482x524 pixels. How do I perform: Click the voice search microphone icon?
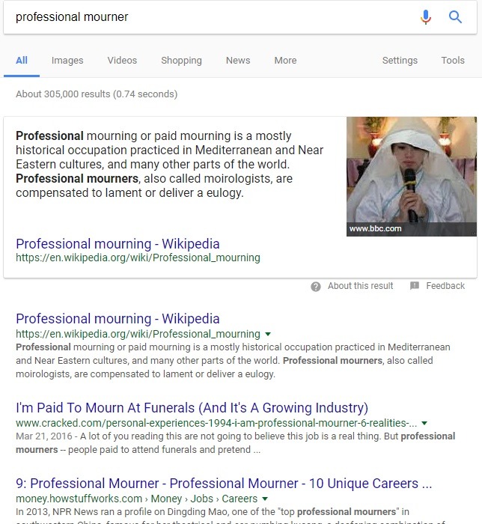[426, 16]
